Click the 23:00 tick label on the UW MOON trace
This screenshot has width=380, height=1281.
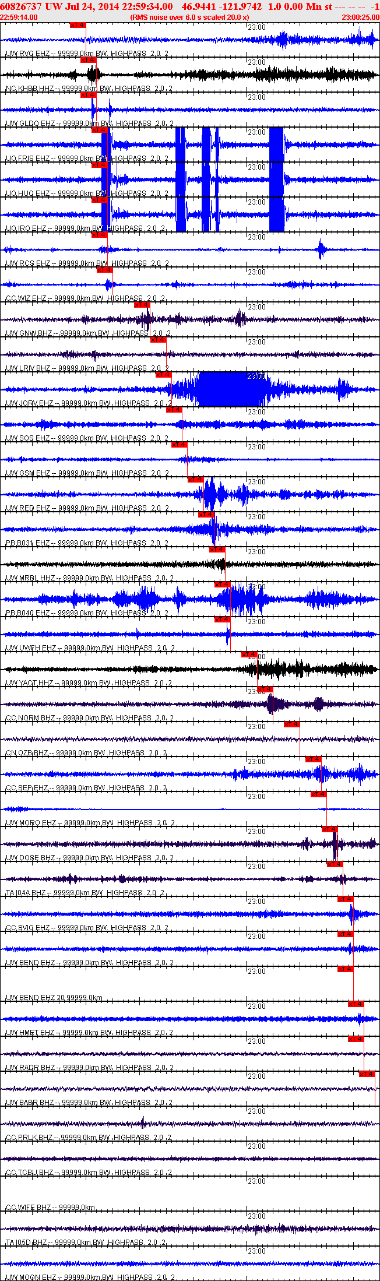pos(256,1251)
